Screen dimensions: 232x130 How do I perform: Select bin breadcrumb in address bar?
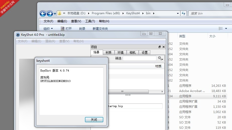[x=148, y=13]
